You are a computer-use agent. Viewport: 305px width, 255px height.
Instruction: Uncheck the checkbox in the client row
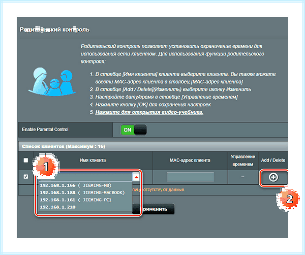tap(26, 176)
